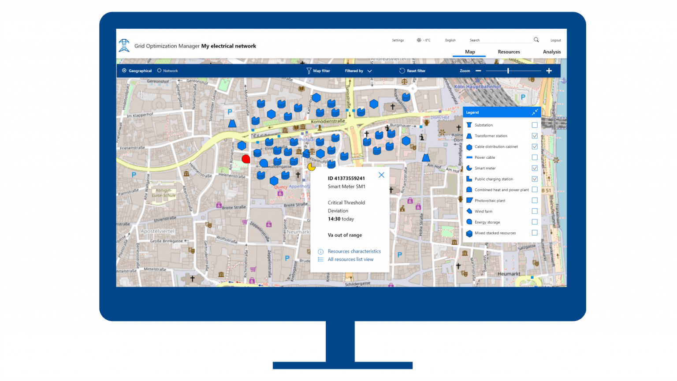Disable the Transformer station checkbox

click(x=534, y=136)
